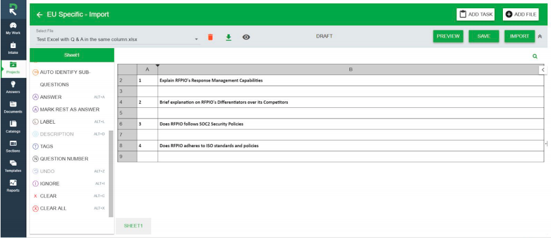This screenshot has height=238, width=551.
Task: Click the DRAFT status label
Action: point(324,36)
